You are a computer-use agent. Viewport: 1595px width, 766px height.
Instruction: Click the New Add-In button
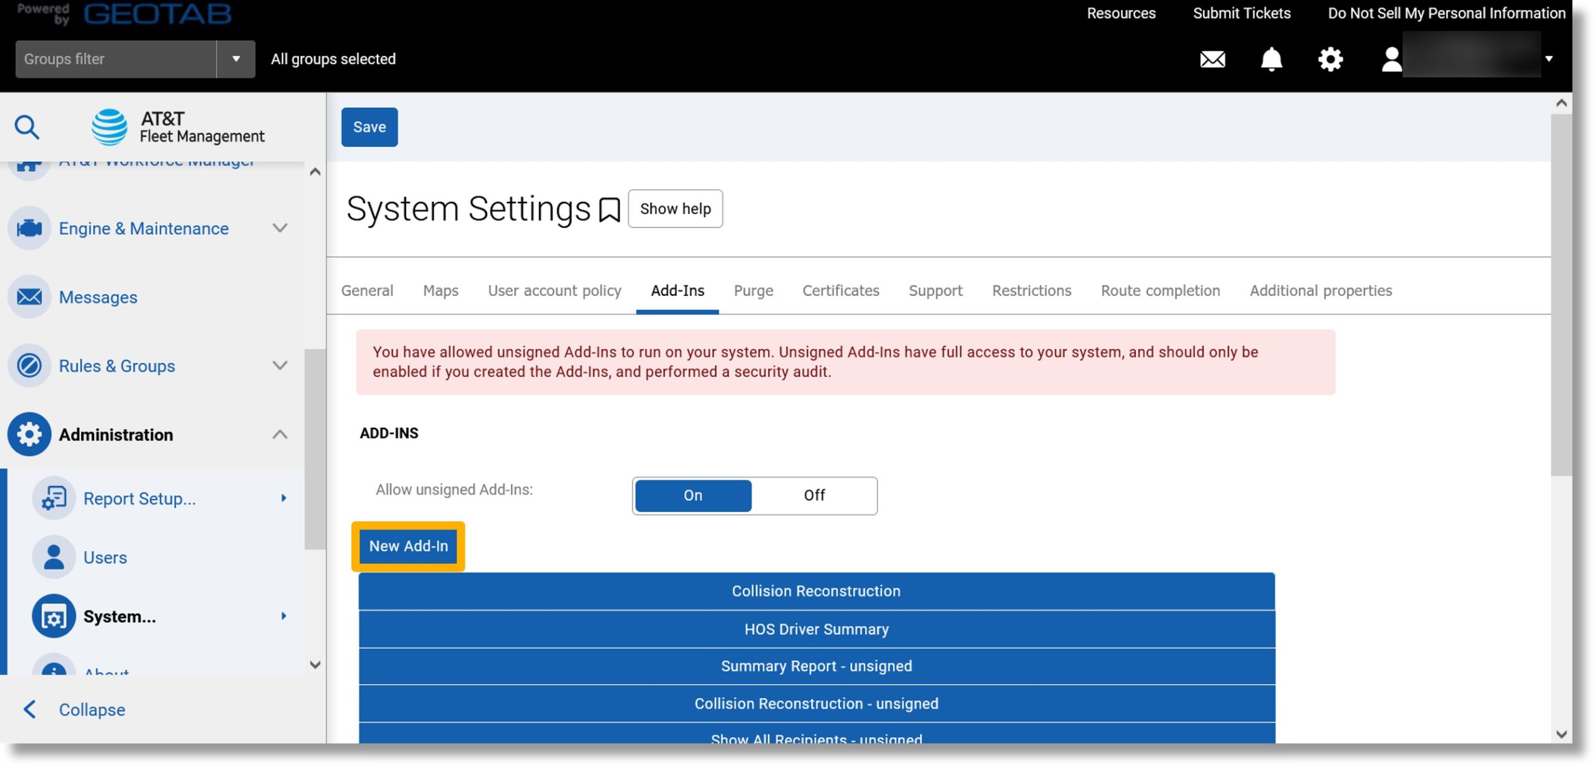(x=408, y=546)
